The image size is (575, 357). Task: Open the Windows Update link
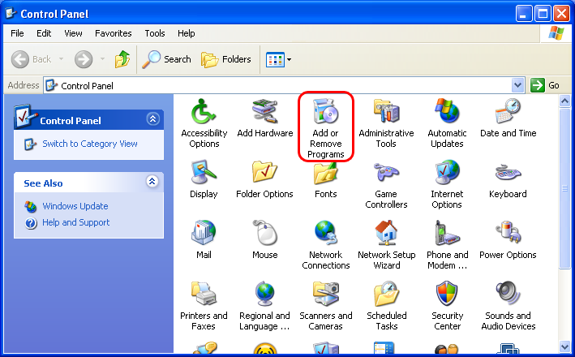tap(75, 206)
